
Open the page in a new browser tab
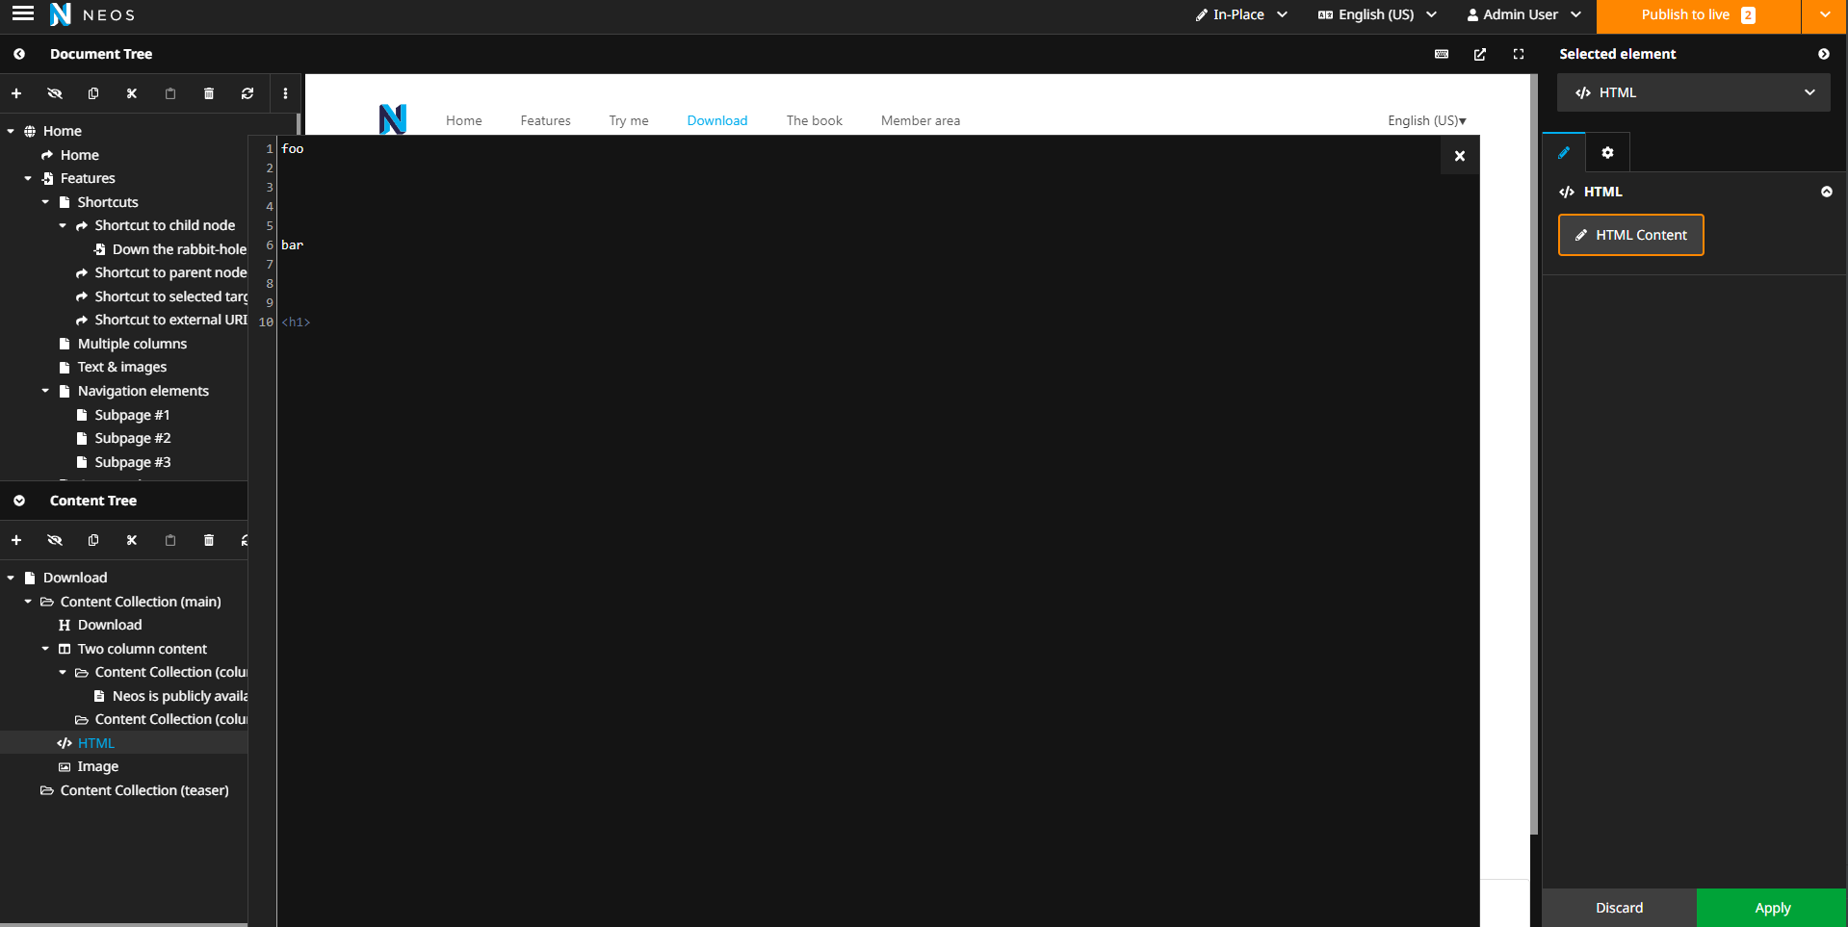(x=1479, y=54)
